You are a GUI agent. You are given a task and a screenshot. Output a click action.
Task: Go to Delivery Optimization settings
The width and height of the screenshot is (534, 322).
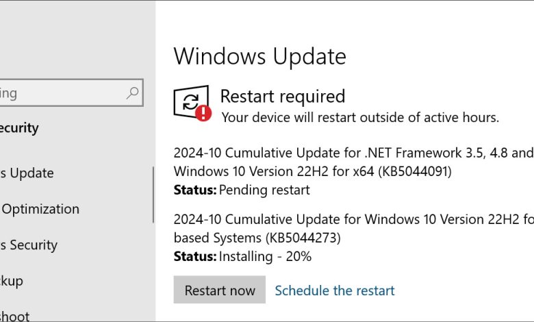tap(40, 209)
